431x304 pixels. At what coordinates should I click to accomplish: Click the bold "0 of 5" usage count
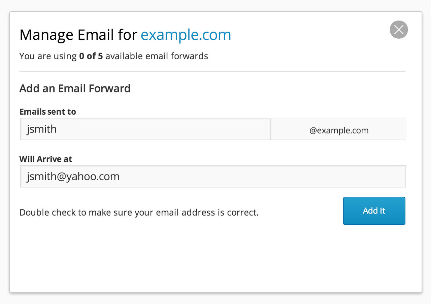[91, 56]
